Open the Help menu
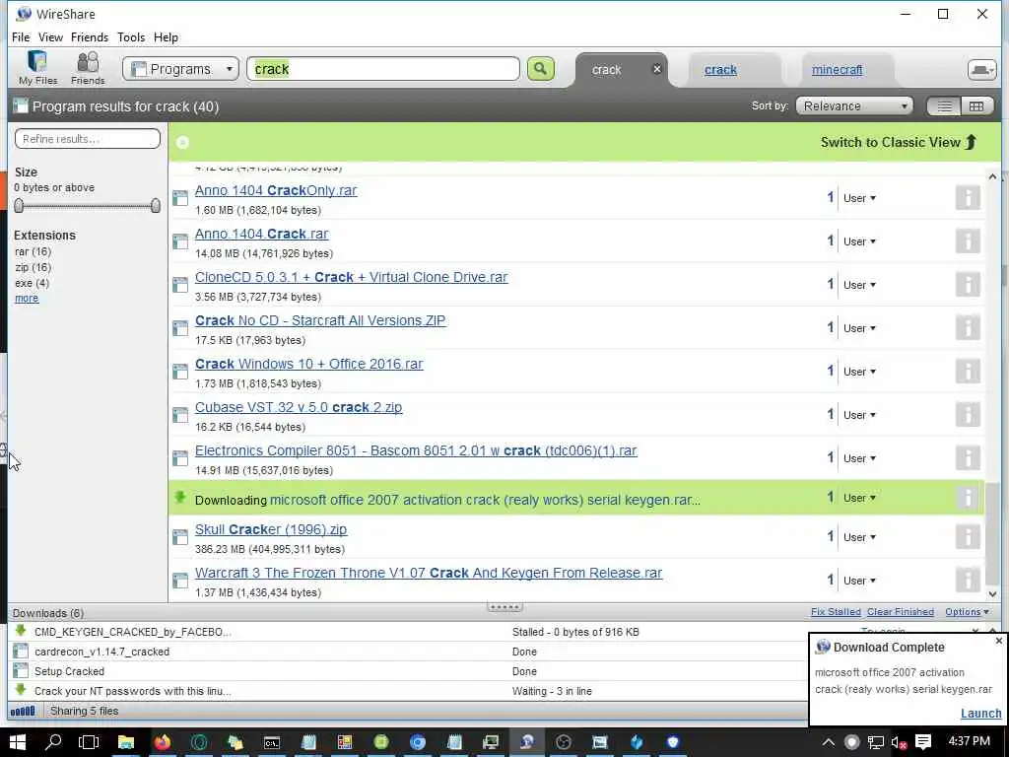Image resolution: width=1009 pixels, height=757 pixels. click(166, 37)
